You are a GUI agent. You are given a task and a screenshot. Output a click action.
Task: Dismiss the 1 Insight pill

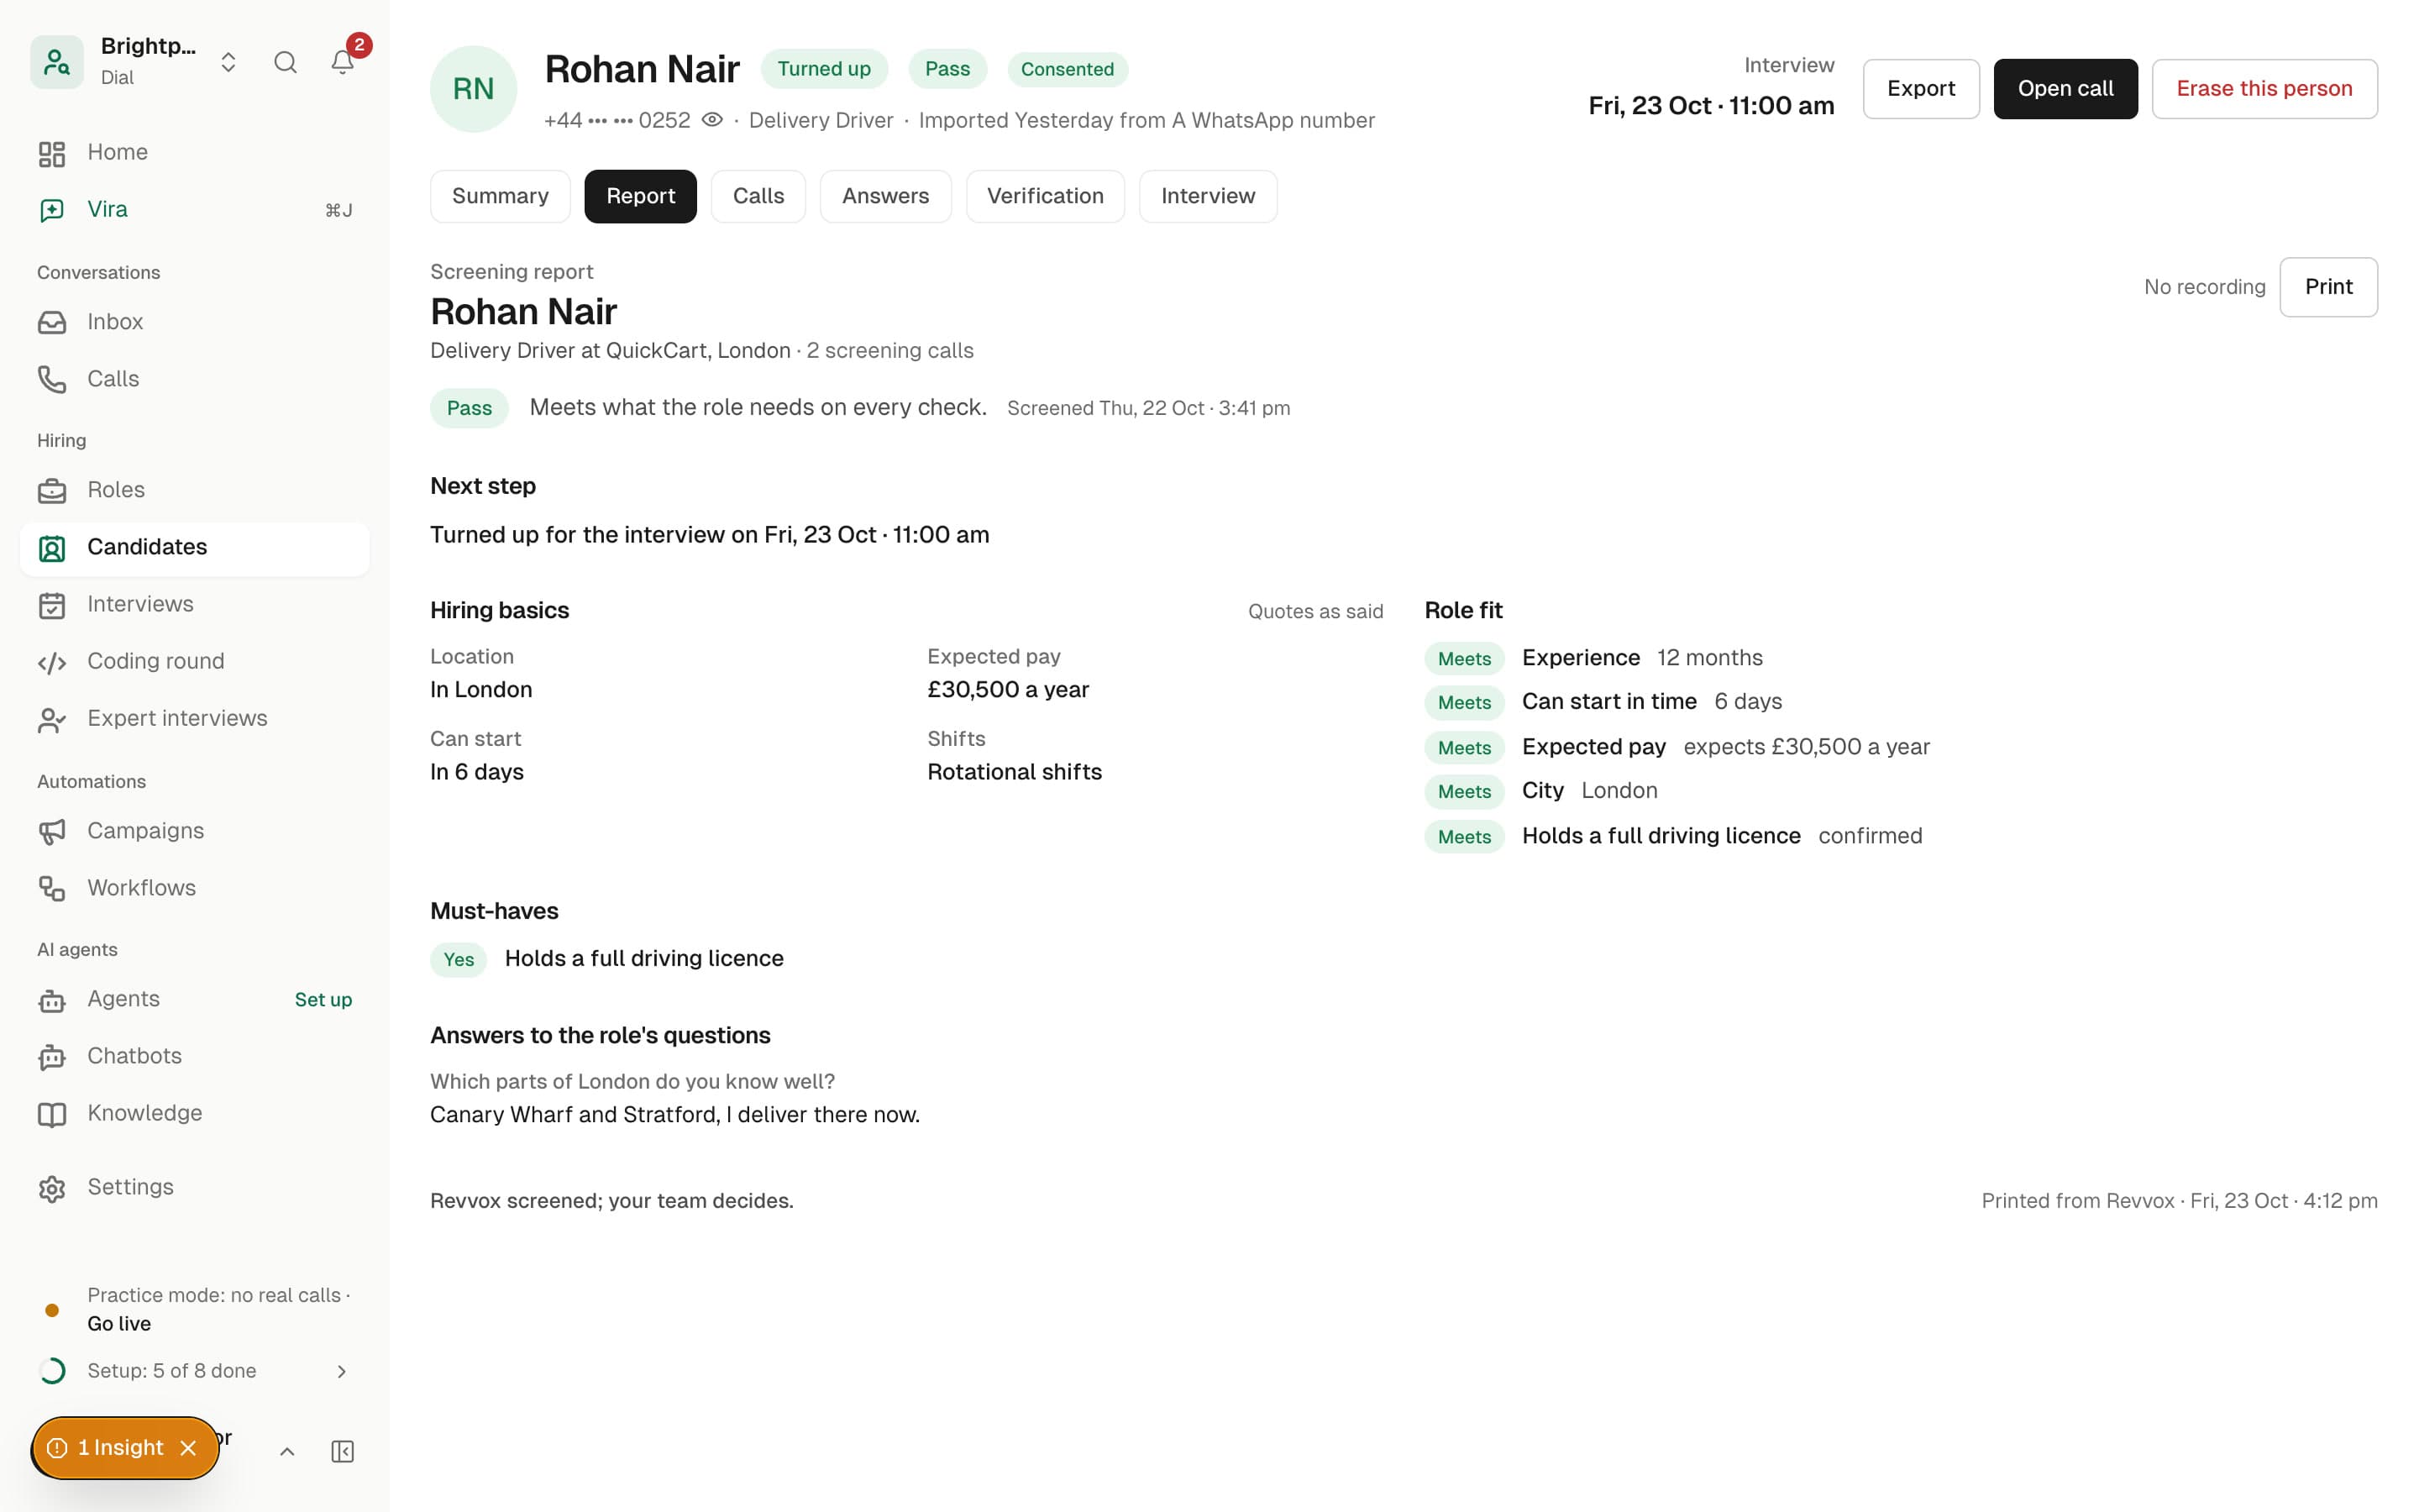pos(188,1448)
